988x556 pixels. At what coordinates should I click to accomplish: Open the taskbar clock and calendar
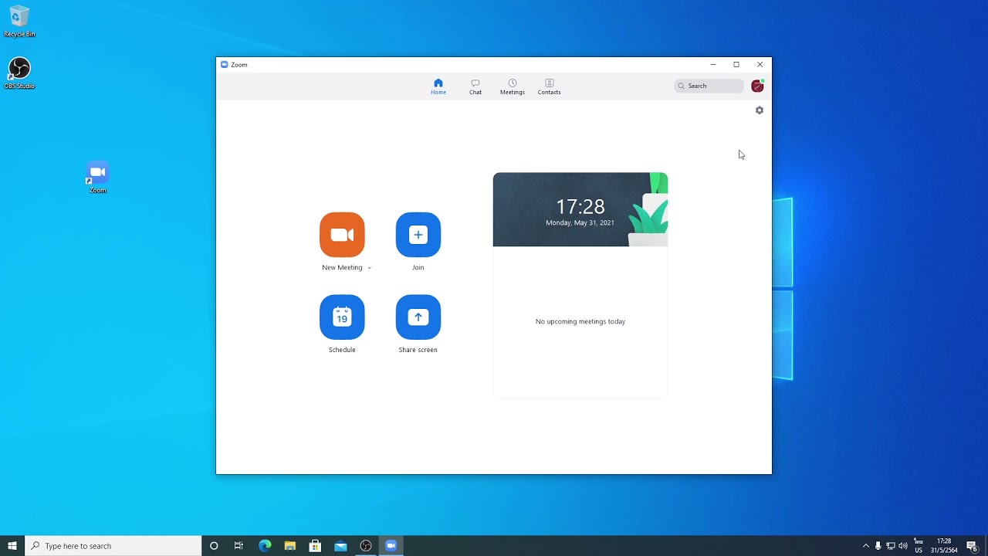[x=944, y=546]
